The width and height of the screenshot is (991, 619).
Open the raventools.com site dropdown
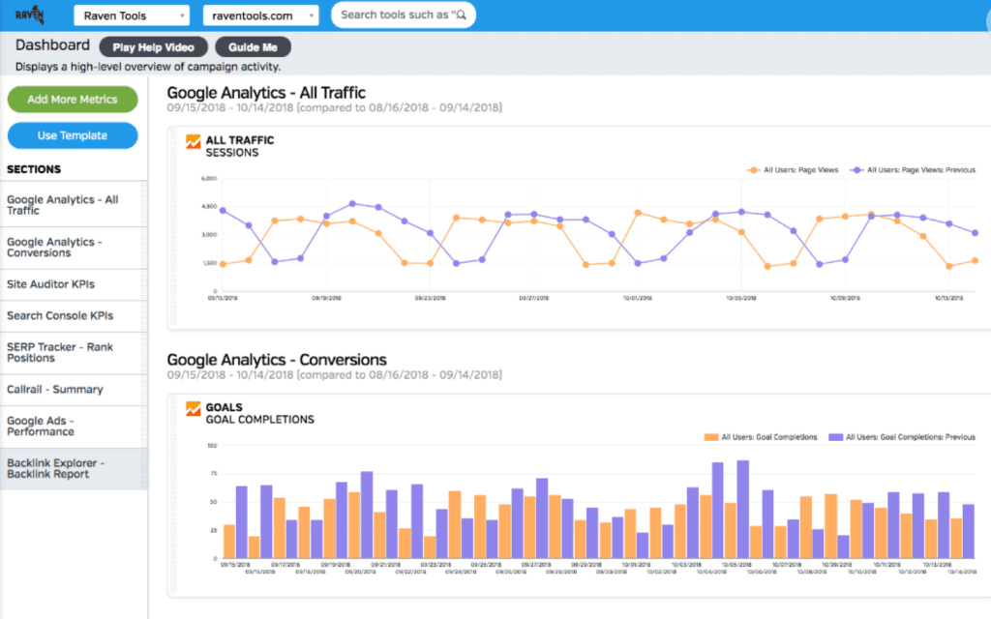[260, 15]
